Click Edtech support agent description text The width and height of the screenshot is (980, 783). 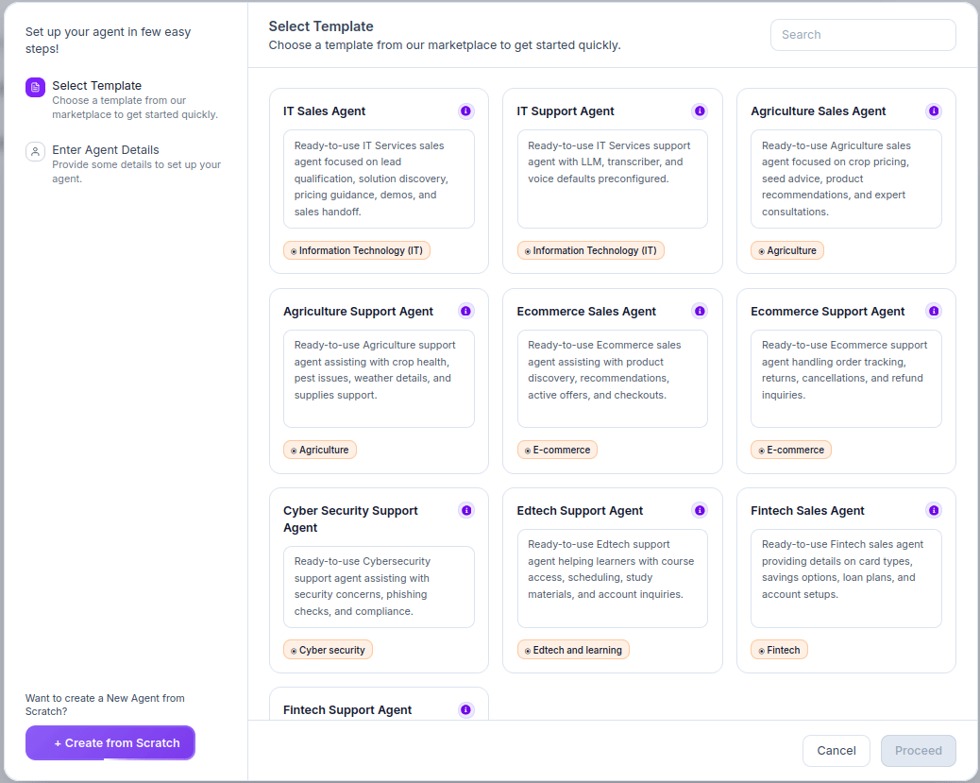[x=611, y=570]
